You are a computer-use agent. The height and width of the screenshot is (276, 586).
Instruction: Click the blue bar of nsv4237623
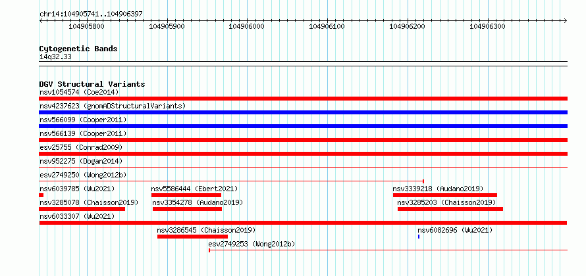coord(304,112)
